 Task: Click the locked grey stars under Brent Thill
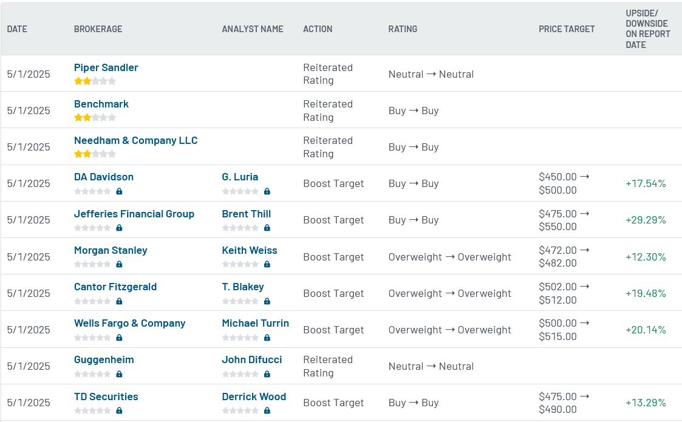pyautogui.click(x=240, y=228)
